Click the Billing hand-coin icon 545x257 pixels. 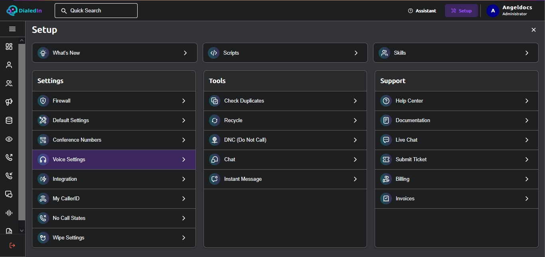click(386, 179)
